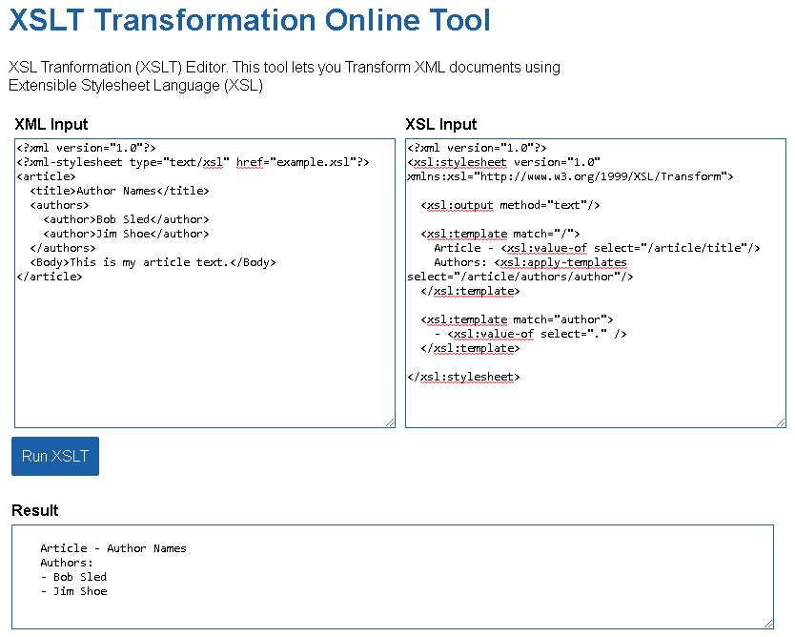Click result line - Bob Sled
The width and height of the screenshot is (795, 637).
73,577
